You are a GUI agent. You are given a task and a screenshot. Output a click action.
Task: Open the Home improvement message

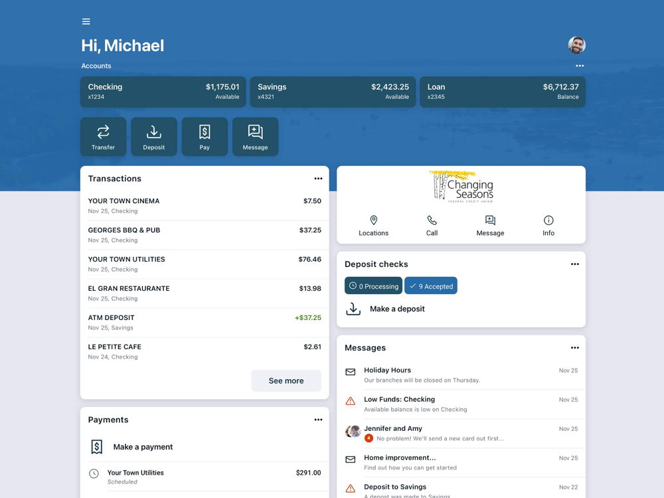point(461,463)
